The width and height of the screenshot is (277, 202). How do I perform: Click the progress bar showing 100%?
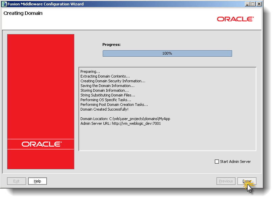tap(167, 53)
